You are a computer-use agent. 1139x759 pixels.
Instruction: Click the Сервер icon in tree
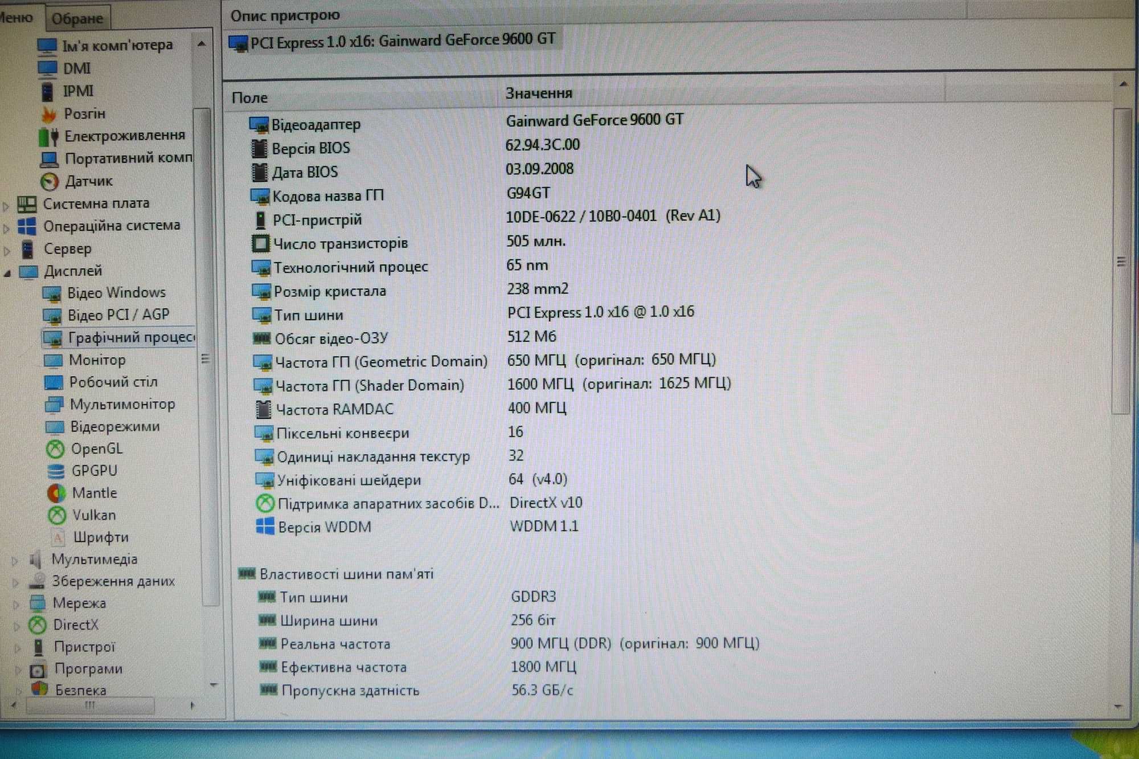point(28,249)
